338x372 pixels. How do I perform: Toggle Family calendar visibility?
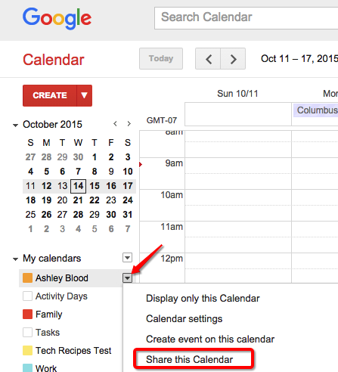pyautogui.click(x=27, y=315)
